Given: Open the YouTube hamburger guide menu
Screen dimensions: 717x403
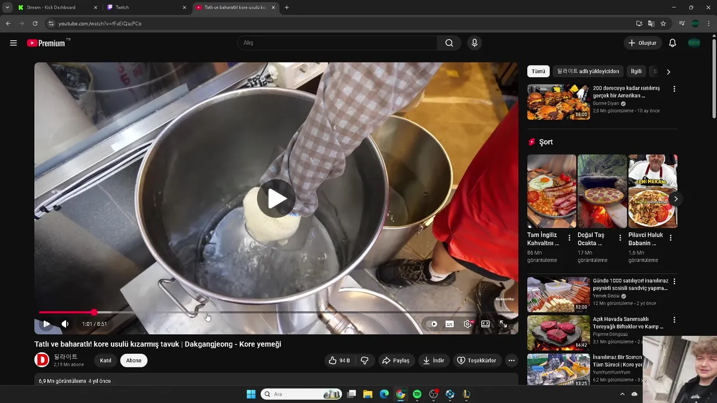Looking at the screenshot, I should 13,43.
